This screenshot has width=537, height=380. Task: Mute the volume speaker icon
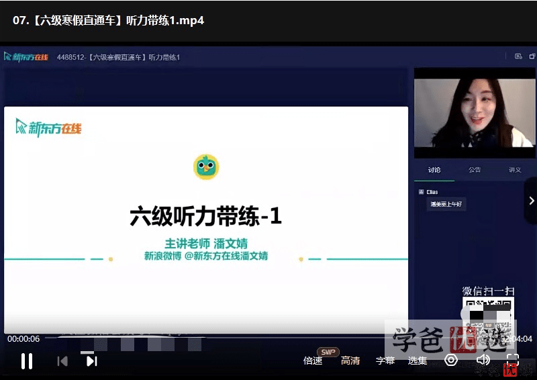[x=483, y=360]
